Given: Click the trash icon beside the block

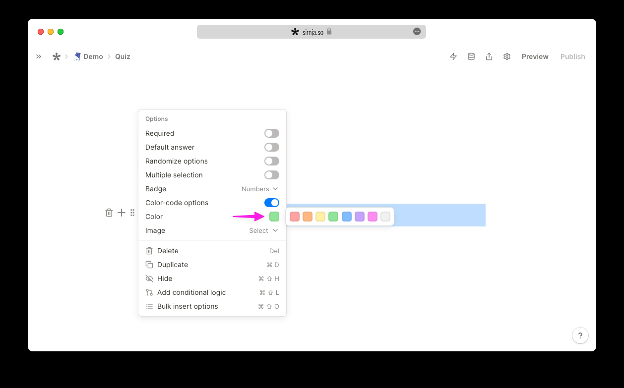Looking at the screenshot, I should 109,213.
